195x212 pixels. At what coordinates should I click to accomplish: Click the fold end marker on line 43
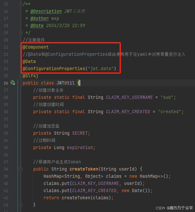21,205
